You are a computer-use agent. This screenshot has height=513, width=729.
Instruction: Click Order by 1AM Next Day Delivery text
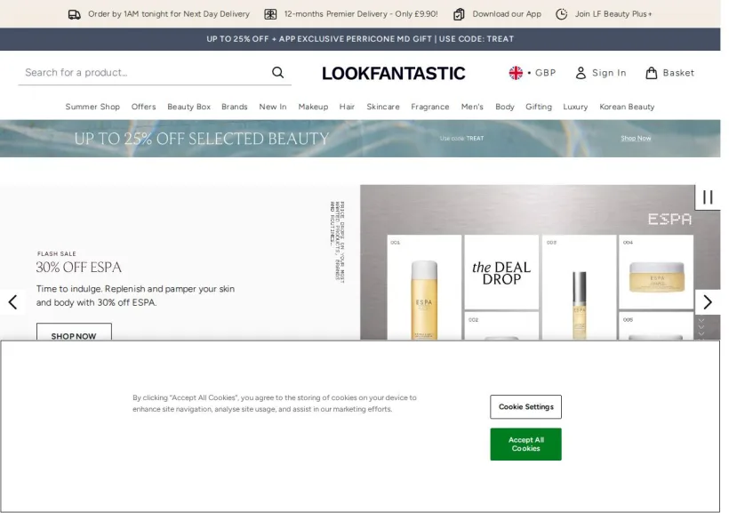coord(169,14)
